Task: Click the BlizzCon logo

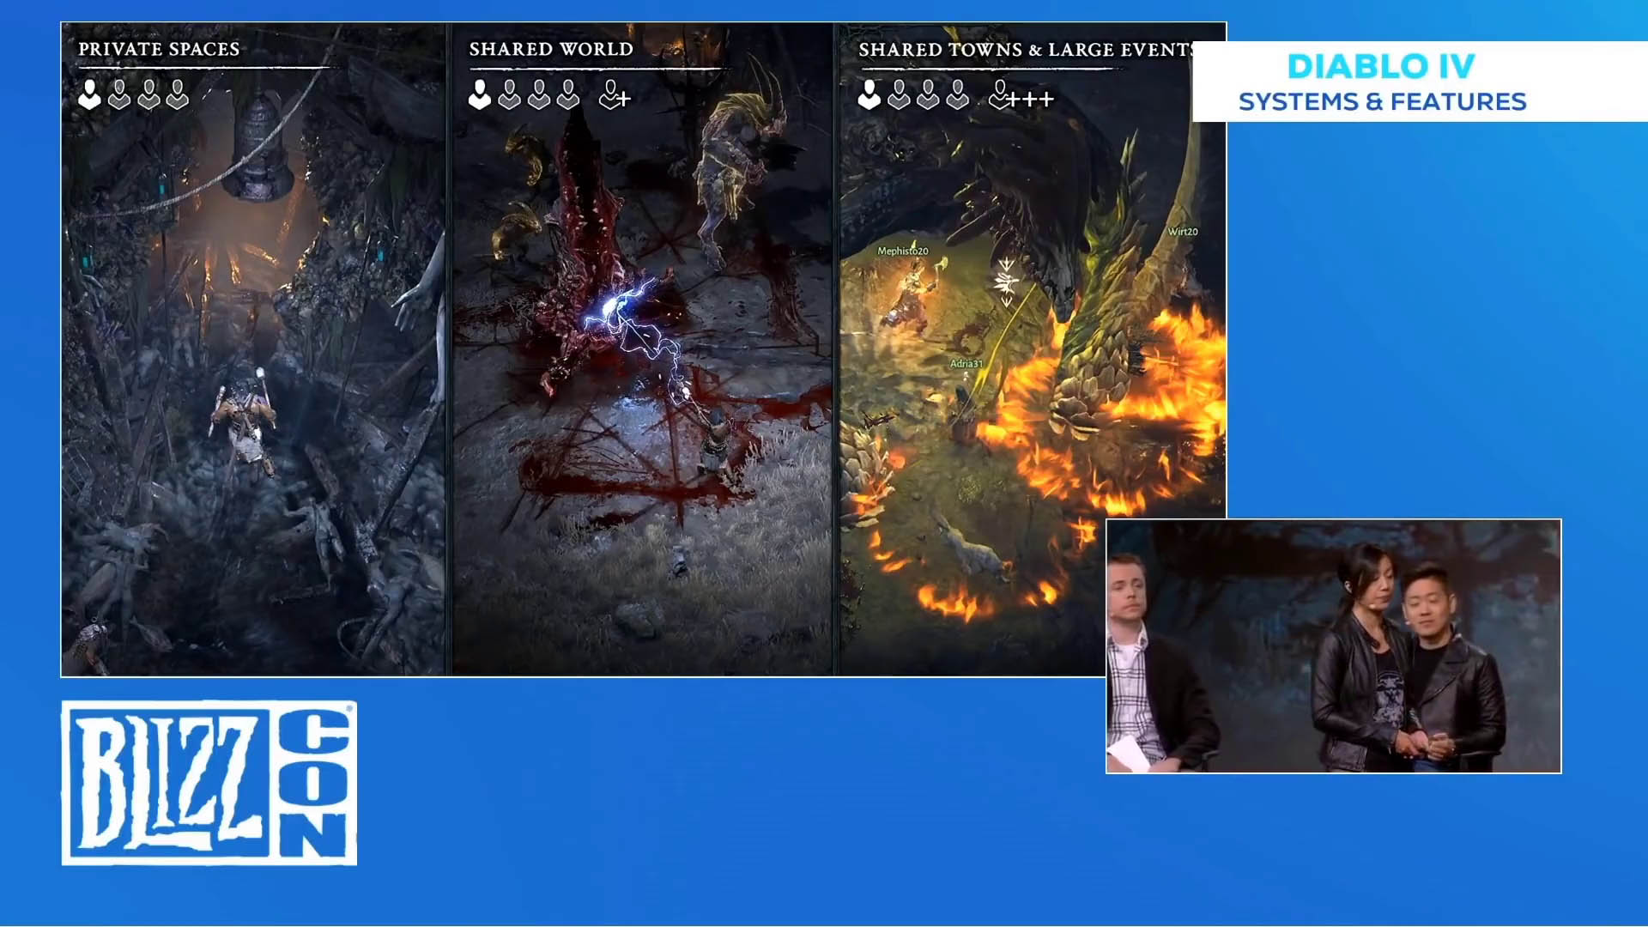Action: (x=209, y=783)
